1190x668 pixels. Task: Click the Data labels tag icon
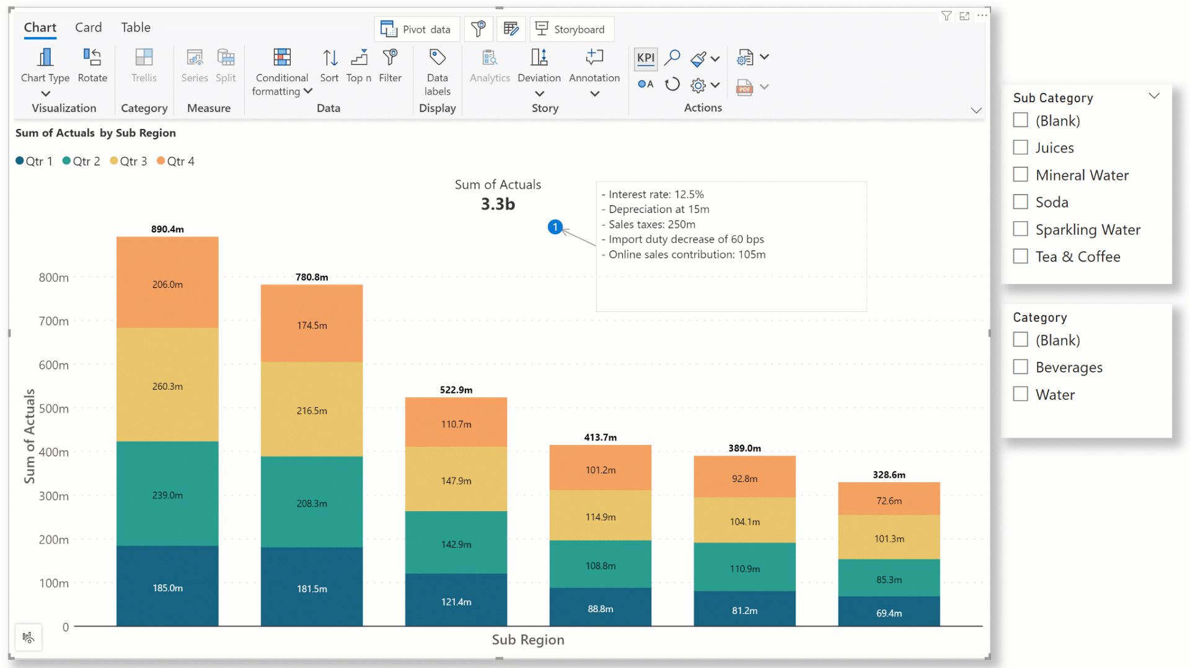(437, 58)
